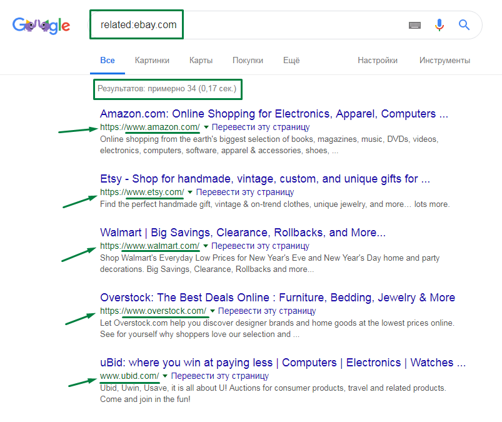Start voice search with microphone icon
The height and width of the screenshot is (422, 502).
[x=439, y=24]
